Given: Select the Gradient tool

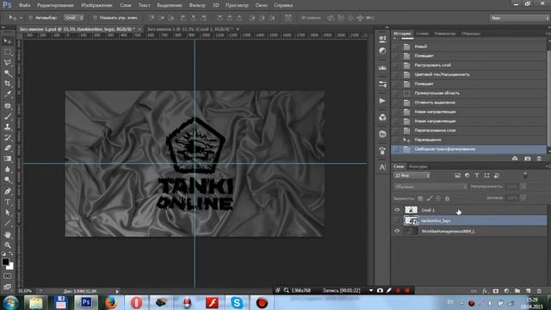Looking at the screenshot, I should tap(8, 158).
